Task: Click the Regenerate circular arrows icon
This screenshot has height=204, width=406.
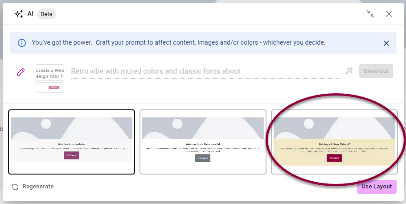Action: [15, 187]
